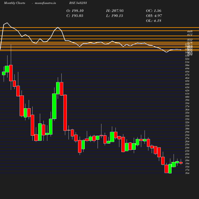Click the 344 price axis label
This screenshot has height=199, width=199.
point(187,116)
